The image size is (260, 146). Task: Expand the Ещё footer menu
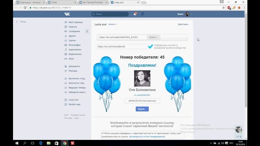click(x=77, y=118)
